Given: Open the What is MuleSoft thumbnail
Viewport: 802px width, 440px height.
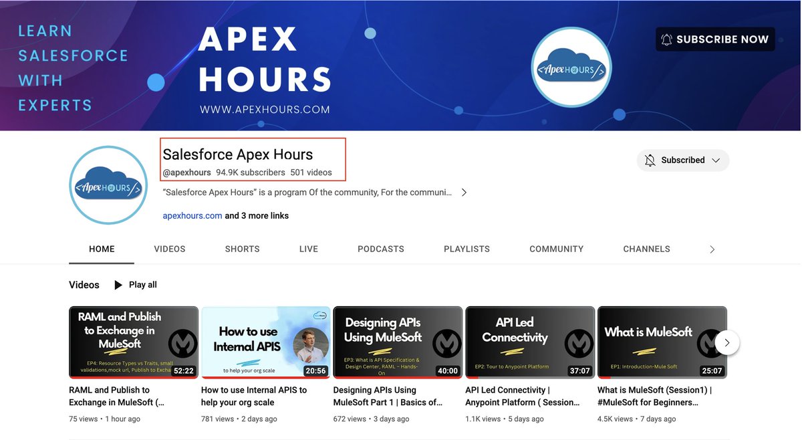Looking at the screenshot, I should 662,342.
